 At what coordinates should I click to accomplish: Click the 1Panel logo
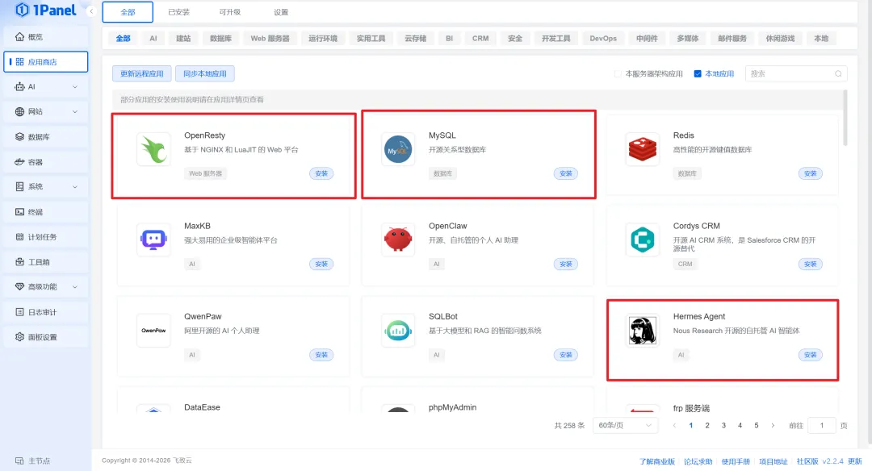coord(45,10)
